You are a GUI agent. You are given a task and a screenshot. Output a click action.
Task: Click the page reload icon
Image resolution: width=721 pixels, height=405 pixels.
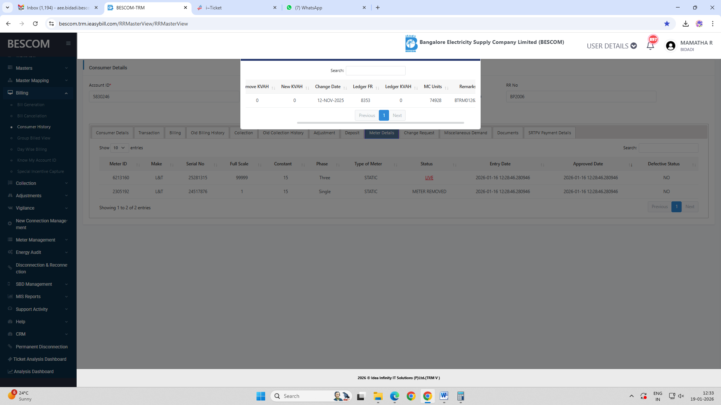pos(35,24)
